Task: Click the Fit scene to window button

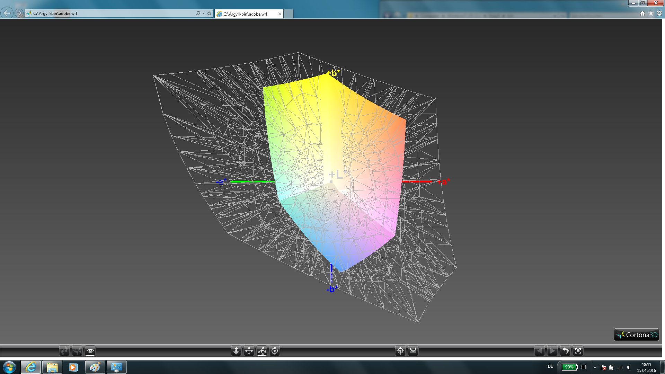Action: 578,351
